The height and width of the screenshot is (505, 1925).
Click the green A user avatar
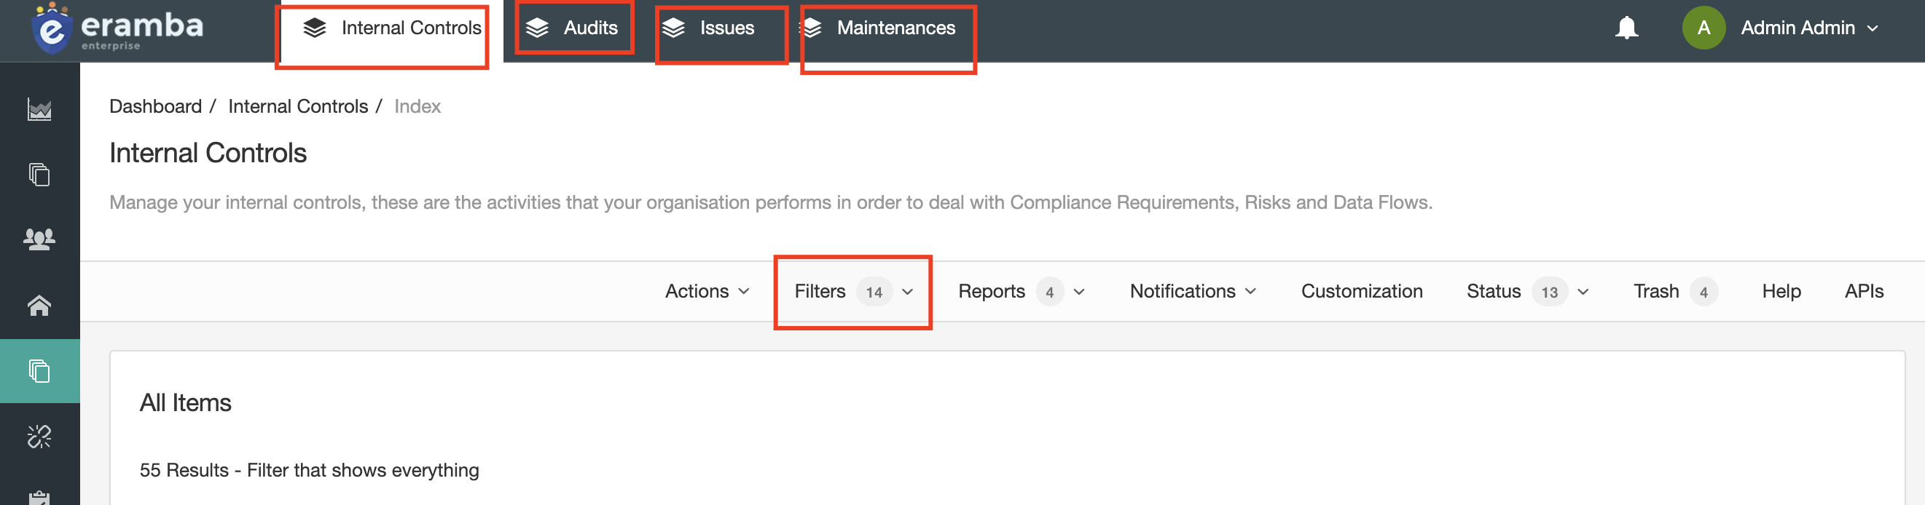pyautogui.click(x=1704, y=28)
